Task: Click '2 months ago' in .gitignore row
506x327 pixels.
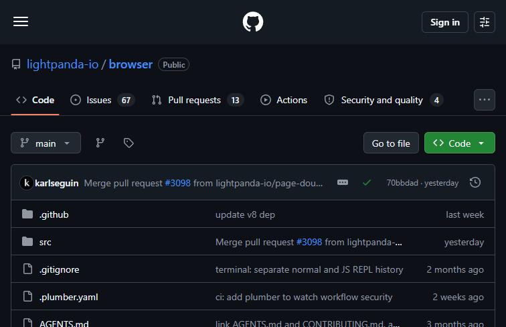Action: [455, 269]
